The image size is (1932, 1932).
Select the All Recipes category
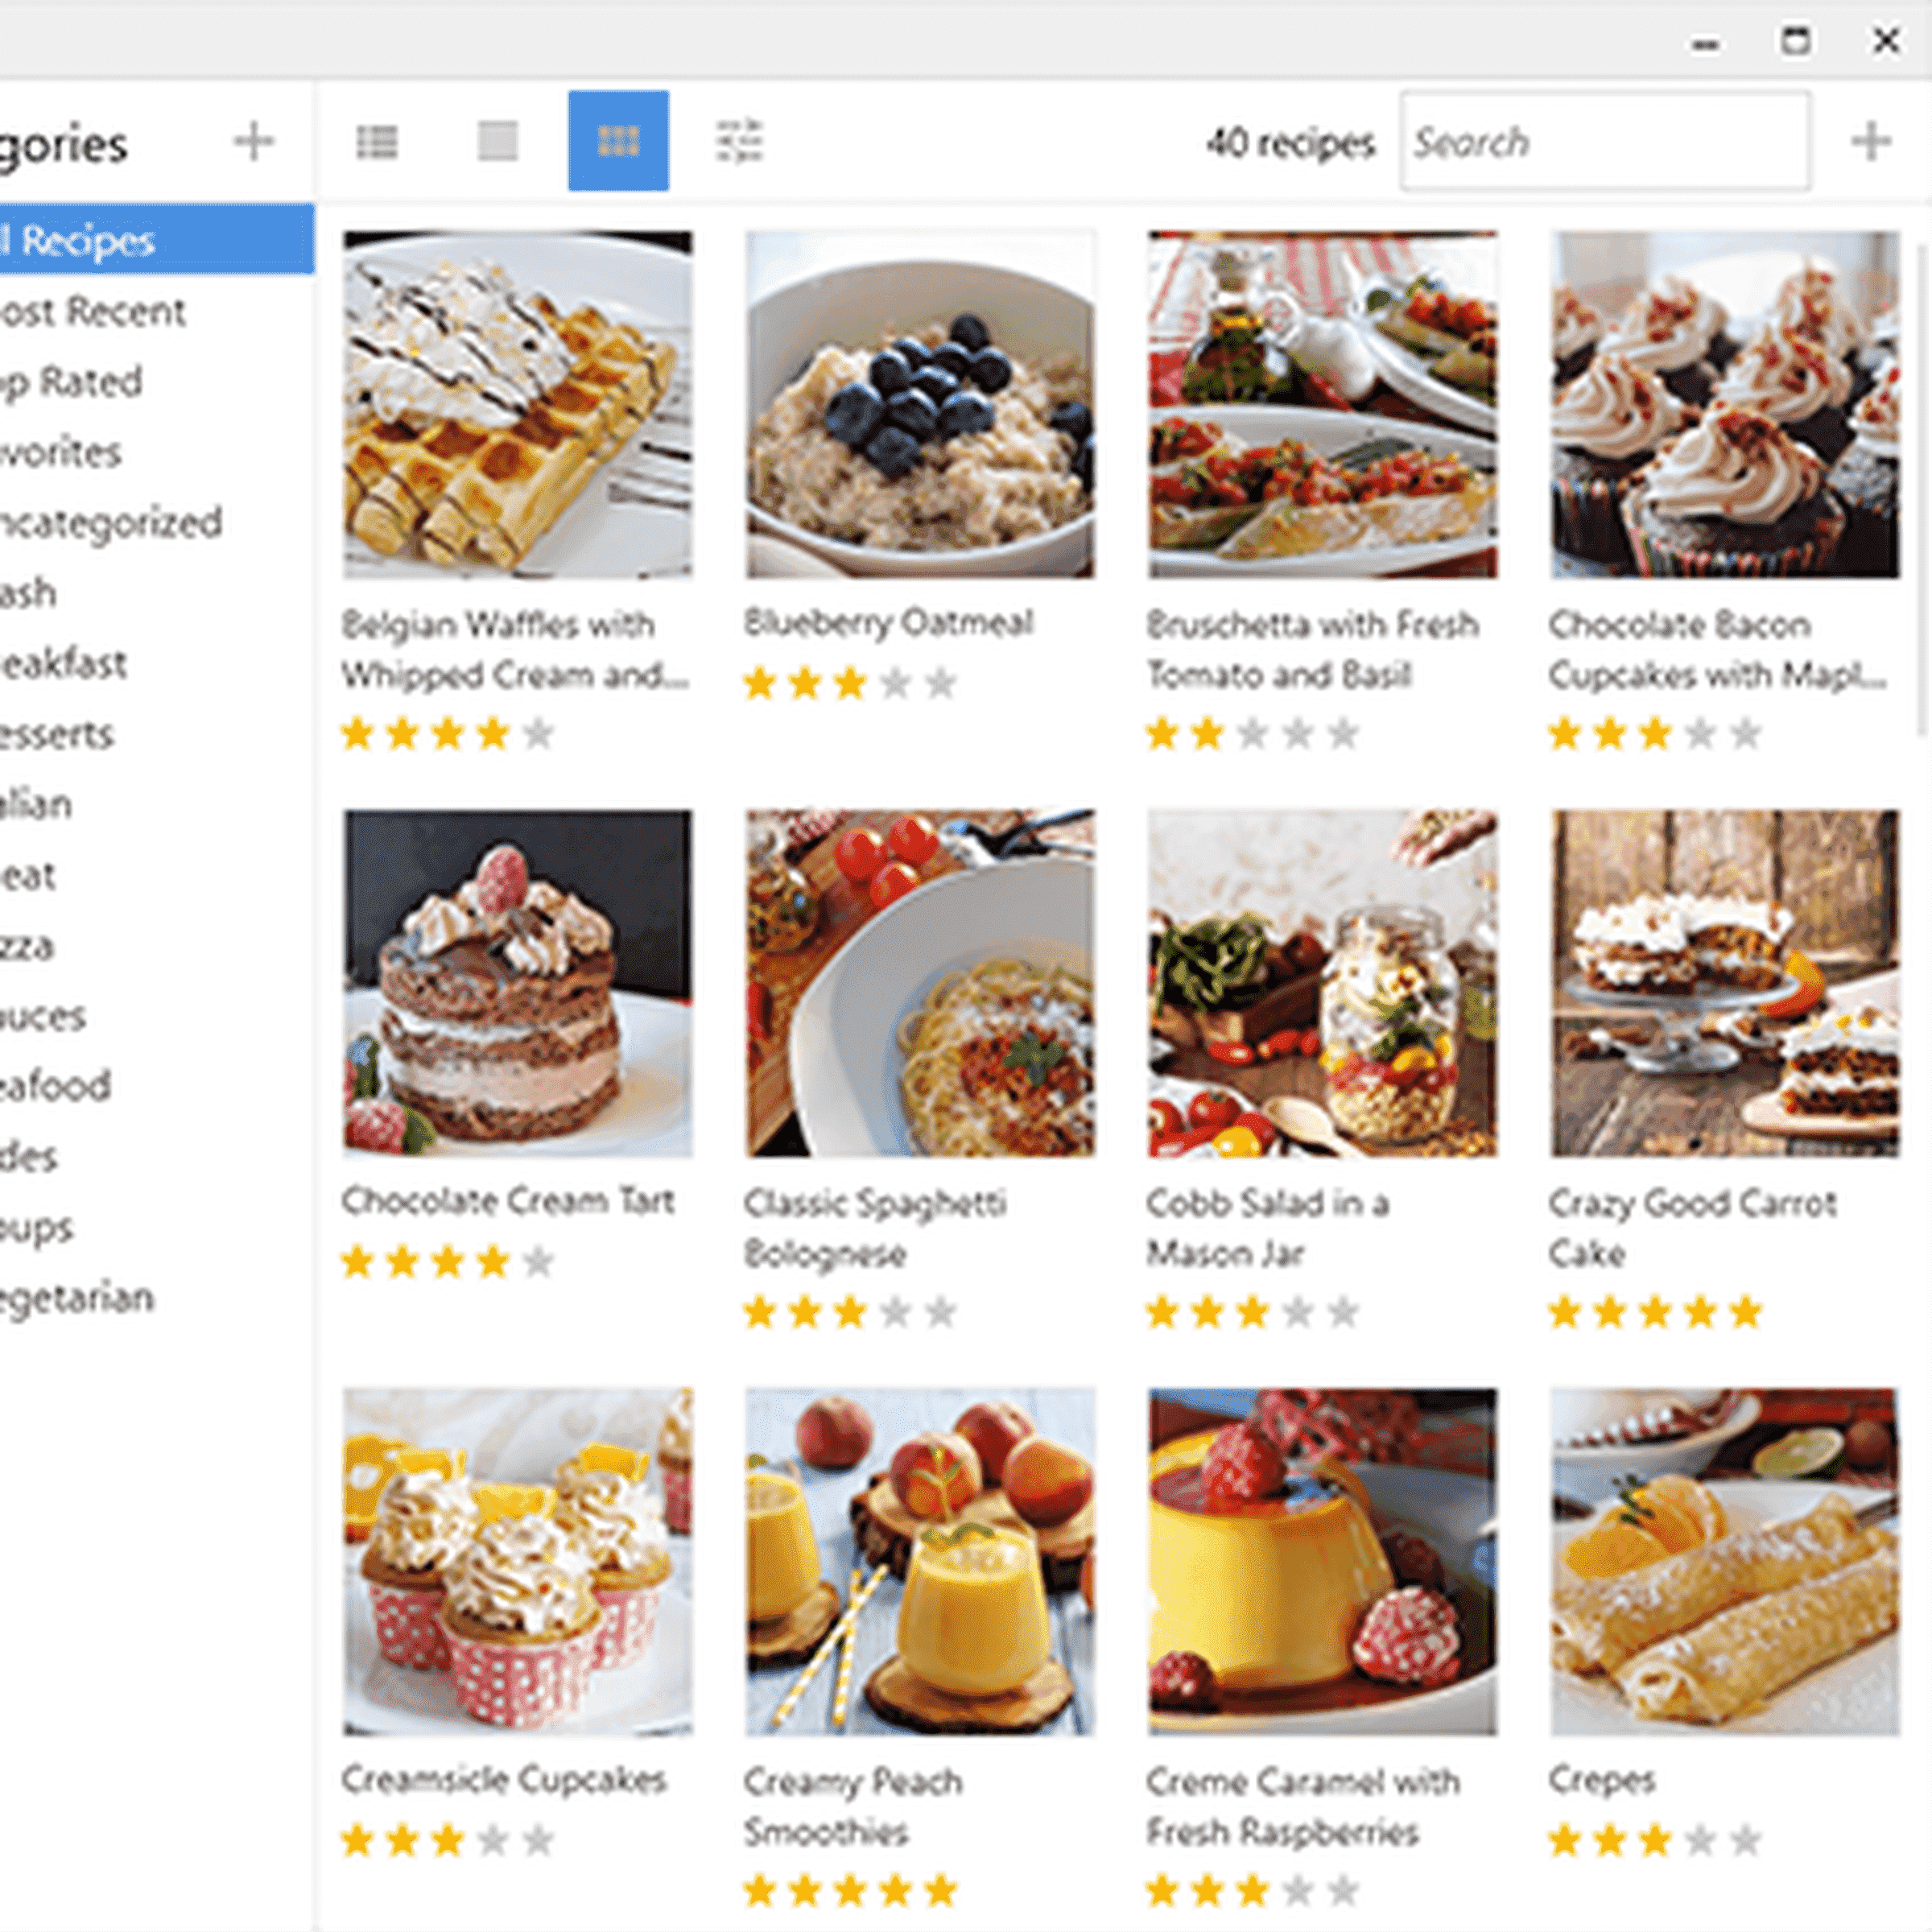coord(157,239)
